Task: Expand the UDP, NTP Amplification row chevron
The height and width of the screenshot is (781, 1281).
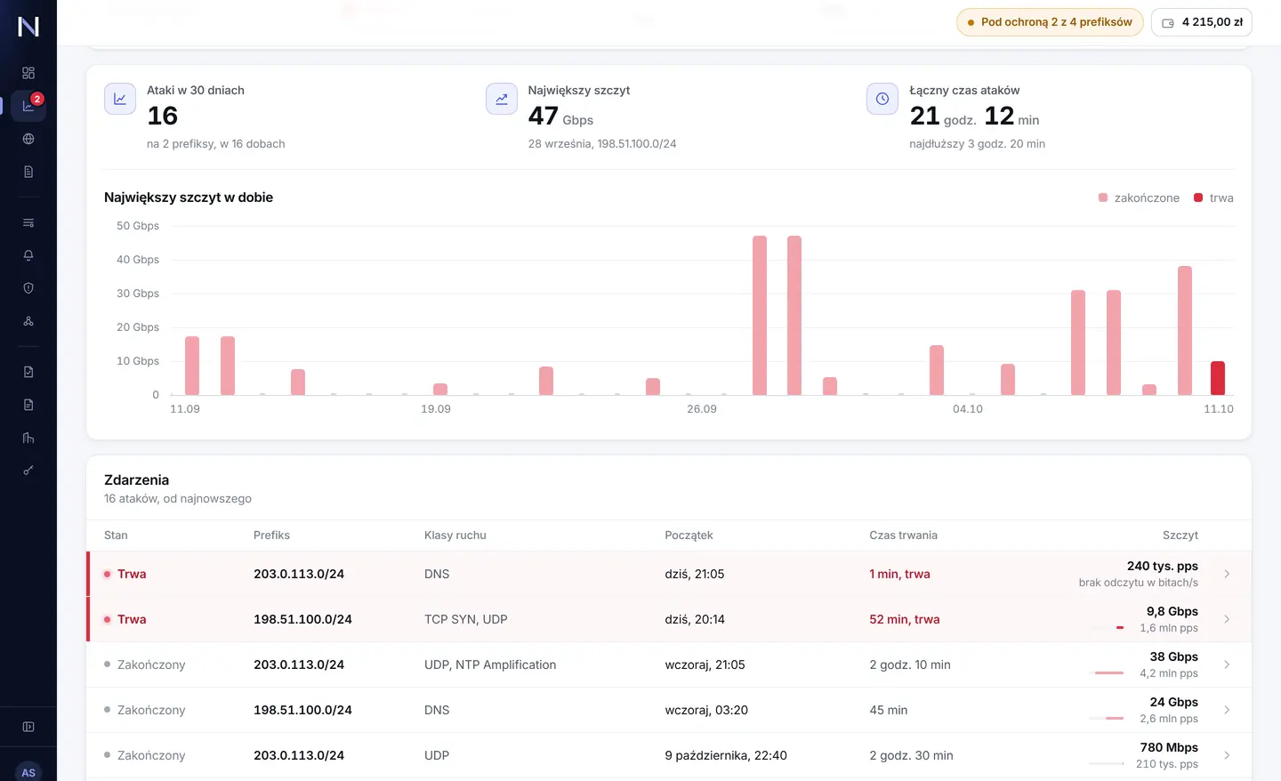Action: (x=1227, y=664)
